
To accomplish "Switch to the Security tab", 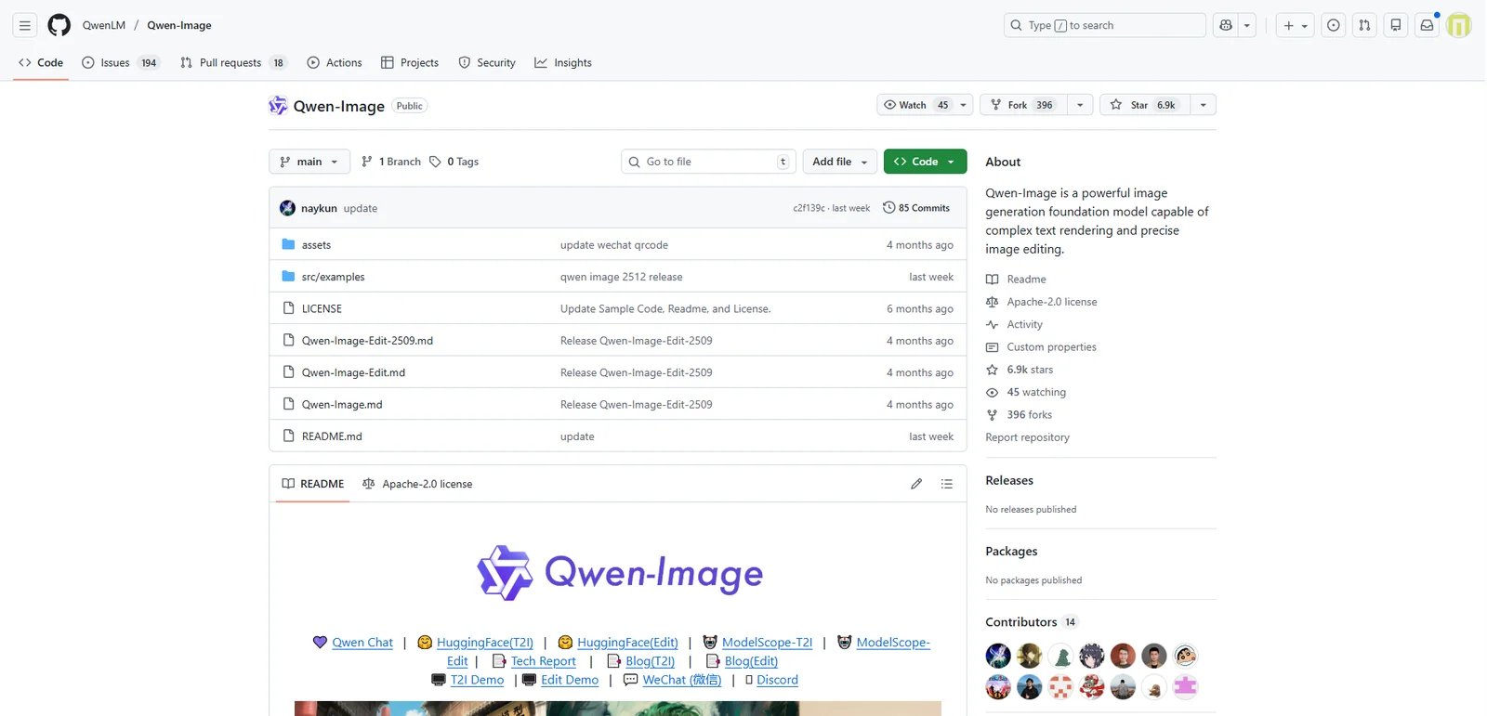I will tap(487, 63).
